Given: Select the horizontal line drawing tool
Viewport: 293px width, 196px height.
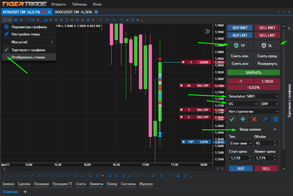Looking at the screenshot, I should [x=12, y=176].
